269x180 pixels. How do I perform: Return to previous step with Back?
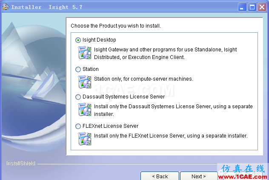pyautogui.click(x=160, y=176)
